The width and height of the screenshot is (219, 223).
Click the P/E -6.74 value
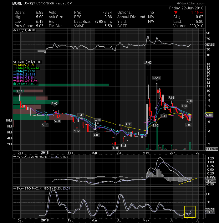tap(107, 13)
